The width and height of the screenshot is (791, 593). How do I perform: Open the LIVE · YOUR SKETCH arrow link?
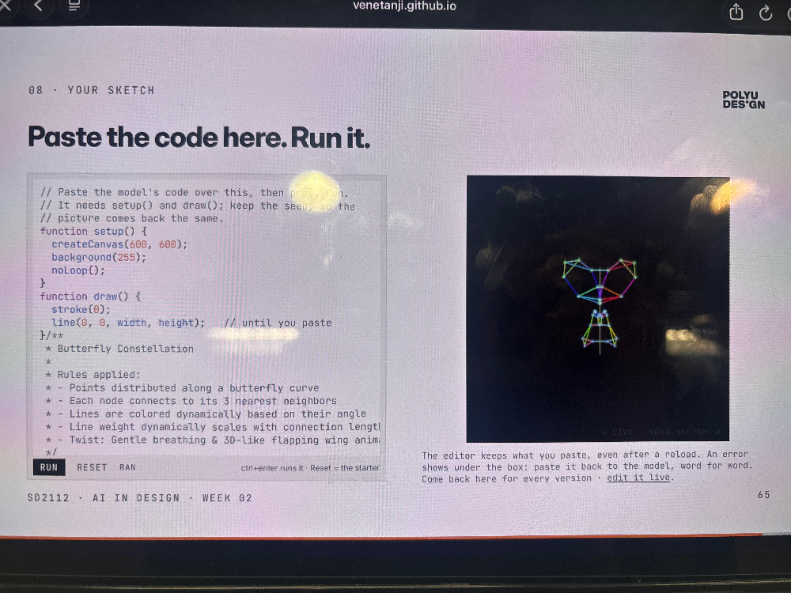(x=662, y=432)
